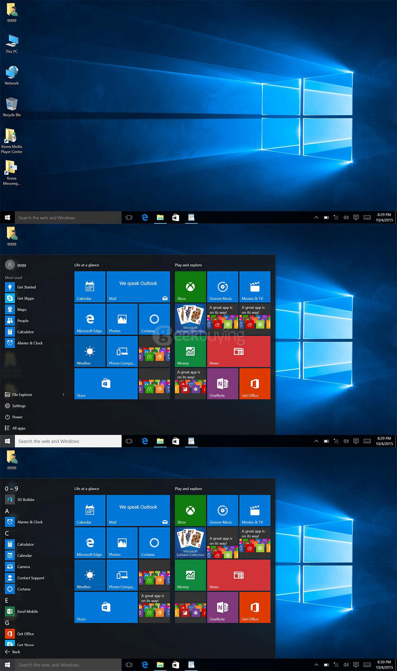Open Money tile beside All apps list
Image resolution: width=397 pixels, height=671 pixels.
coord(191,575)
